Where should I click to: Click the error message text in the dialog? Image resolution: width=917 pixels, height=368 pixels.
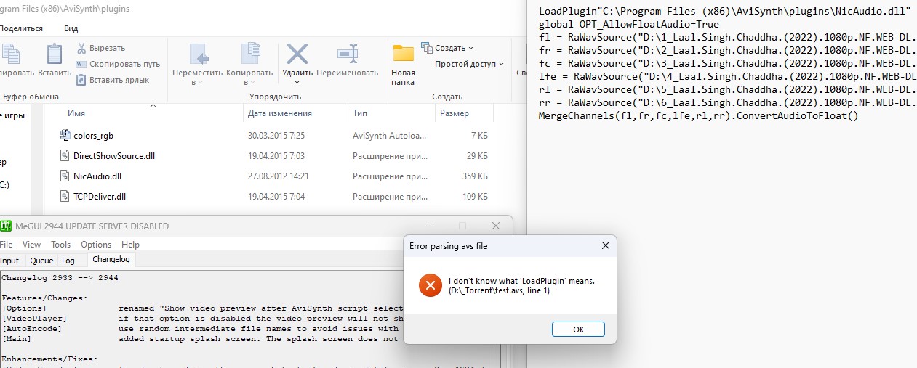pyautogui.click(x=521, y=286)
